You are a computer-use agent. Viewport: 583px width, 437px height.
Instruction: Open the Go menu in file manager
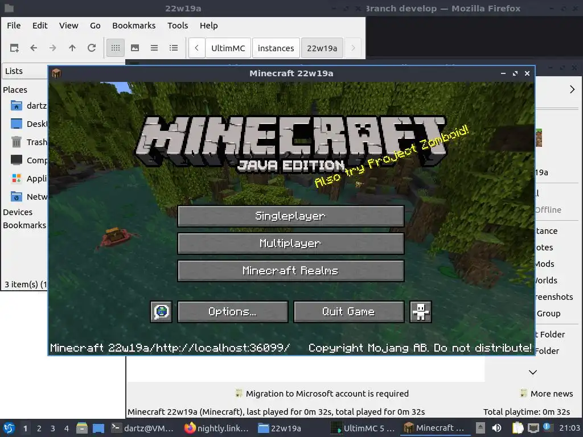pyautogui.click(x=95, y=26)
